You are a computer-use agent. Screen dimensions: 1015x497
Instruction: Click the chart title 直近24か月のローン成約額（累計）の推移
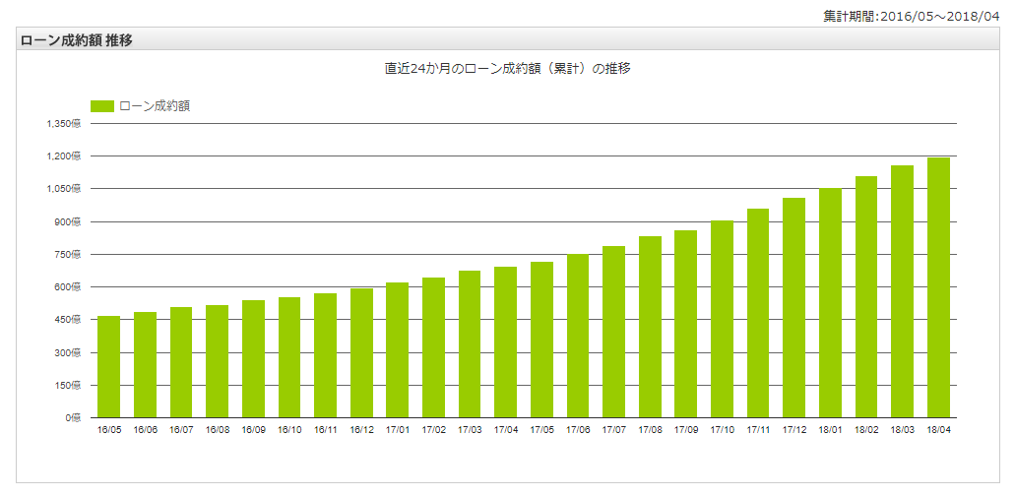tap(508, 69)
